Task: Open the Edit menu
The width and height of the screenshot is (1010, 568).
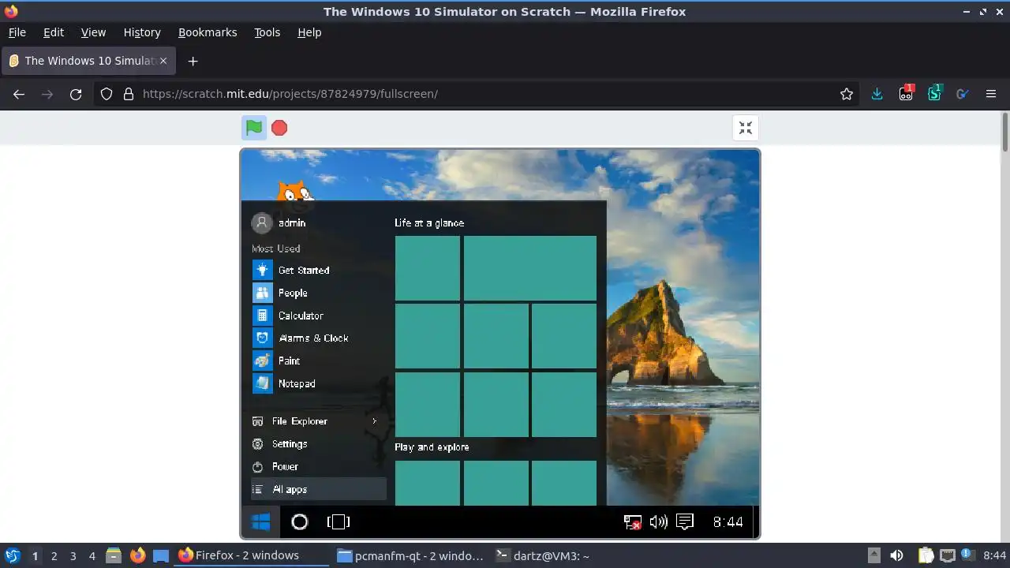Action: [x=54, y=32]
